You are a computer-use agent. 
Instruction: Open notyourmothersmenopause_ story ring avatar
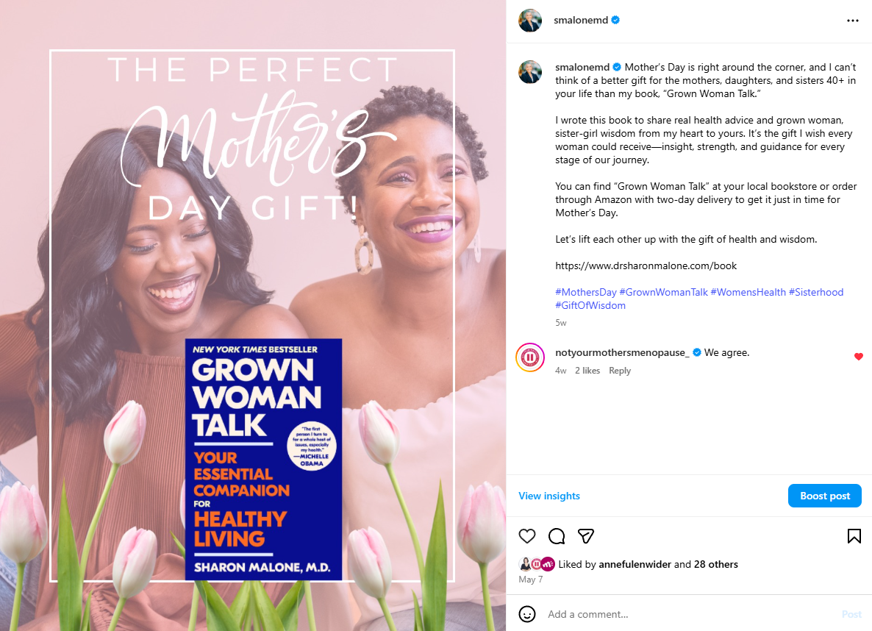point(530,357)
